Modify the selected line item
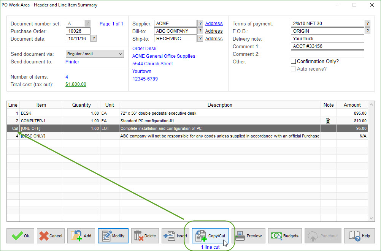 [113, 236]
